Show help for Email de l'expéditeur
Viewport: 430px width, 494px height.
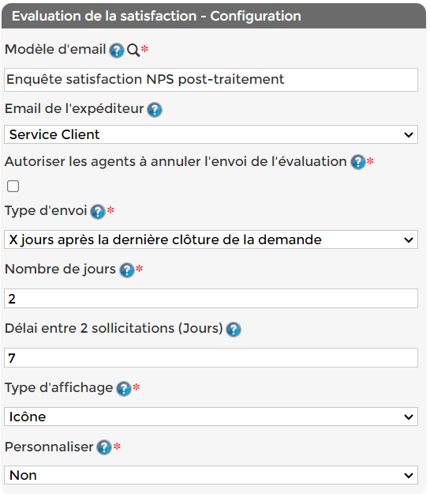155,110
